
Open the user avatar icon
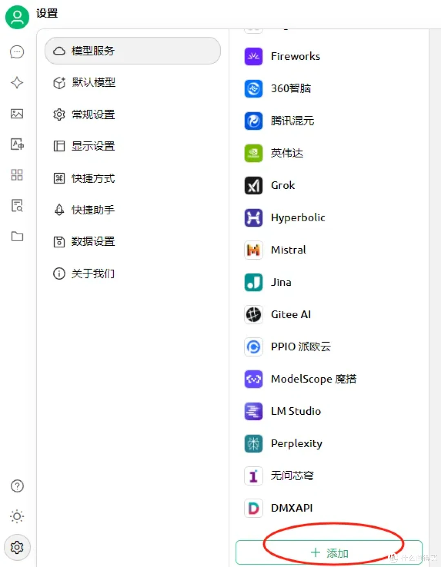pyautogui.click(x=17, y=17)
